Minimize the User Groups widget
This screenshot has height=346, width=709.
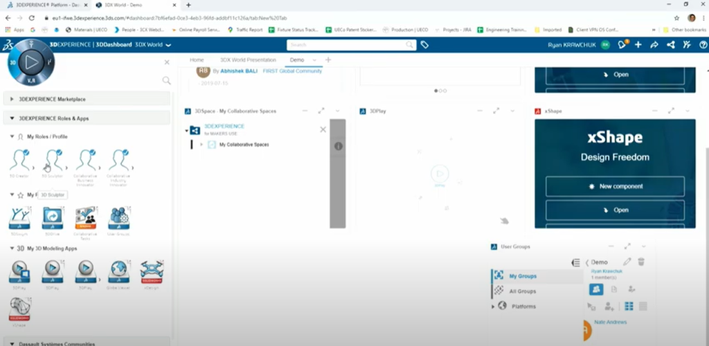(611, 246)
